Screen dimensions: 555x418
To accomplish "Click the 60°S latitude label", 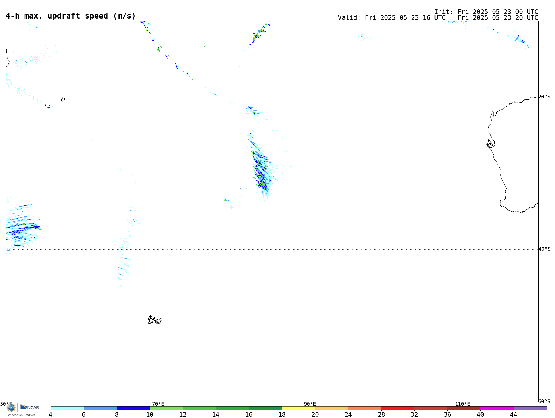I will [544, 401].
